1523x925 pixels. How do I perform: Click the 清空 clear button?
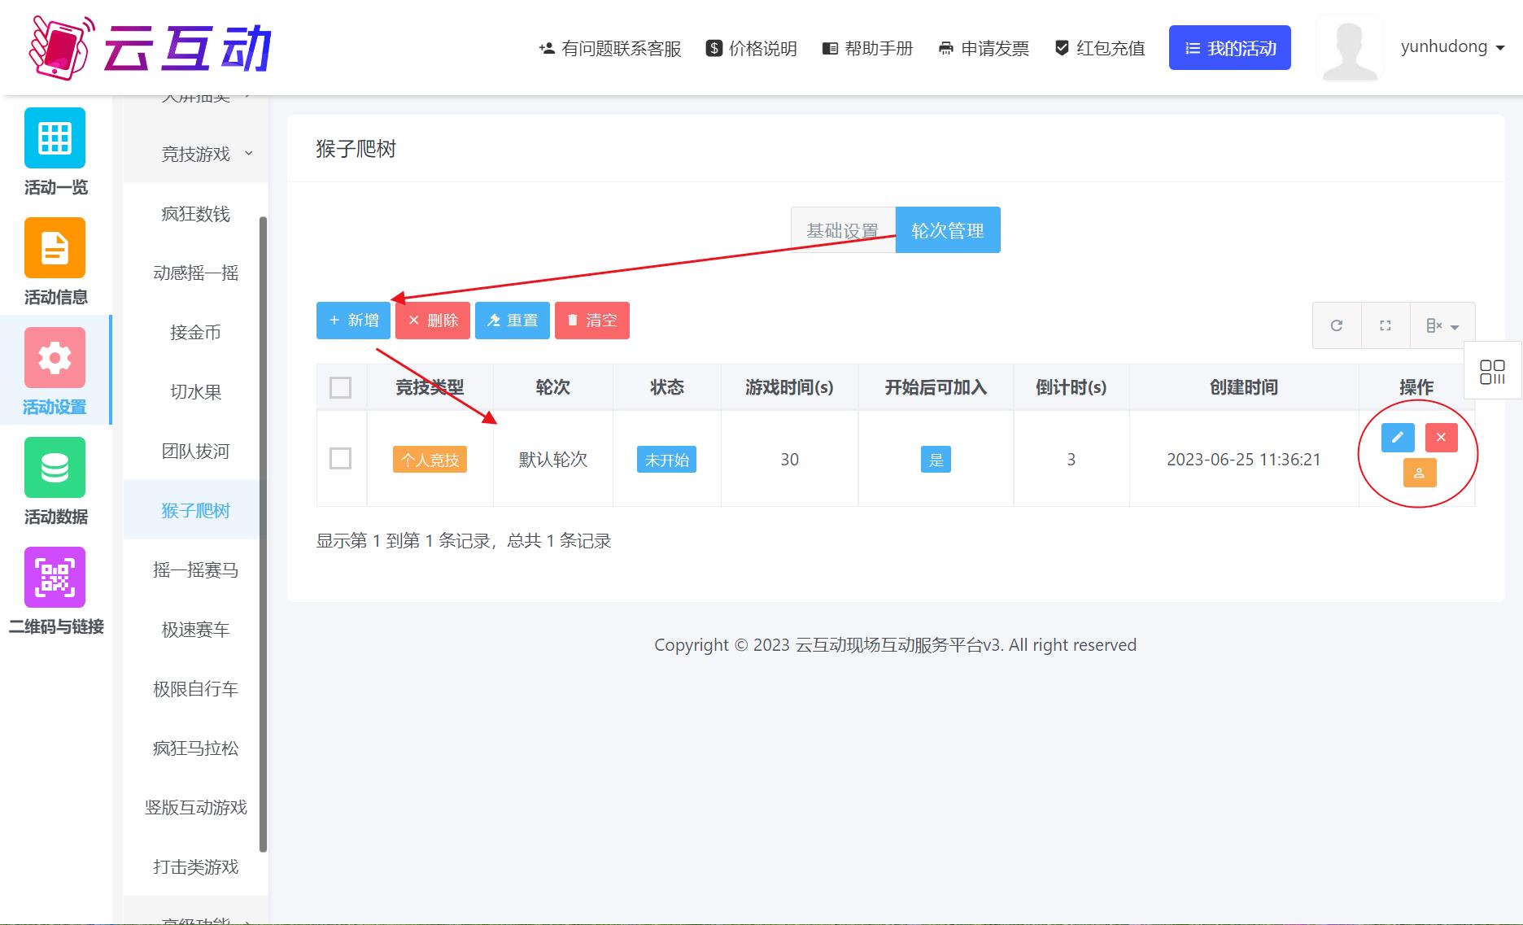(x=592, y=321)
